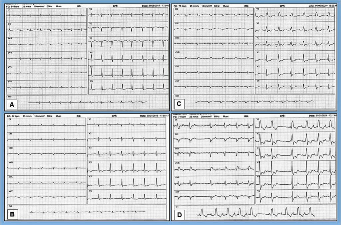This screenshot has height=225, width=341.
Task: Select 'FC: 78 bpm' in panel C header
Action: [180, 6]
